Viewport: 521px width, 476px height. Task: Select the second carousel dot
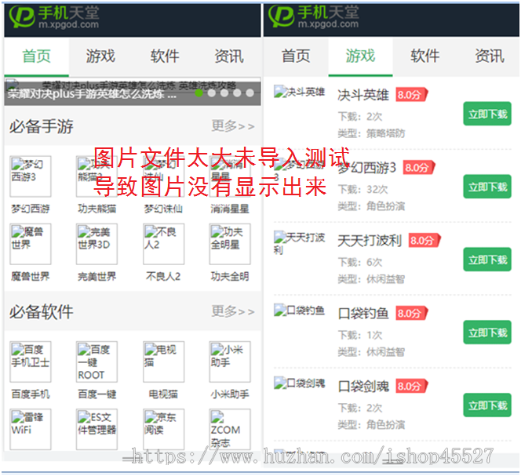point(212,93)
